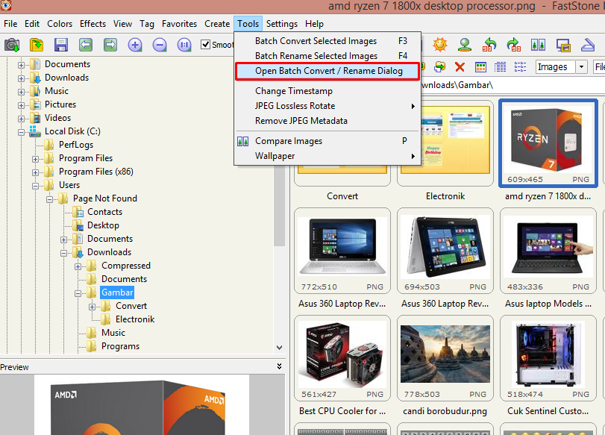Expand the Program Files (x86) node

point(36,172)
